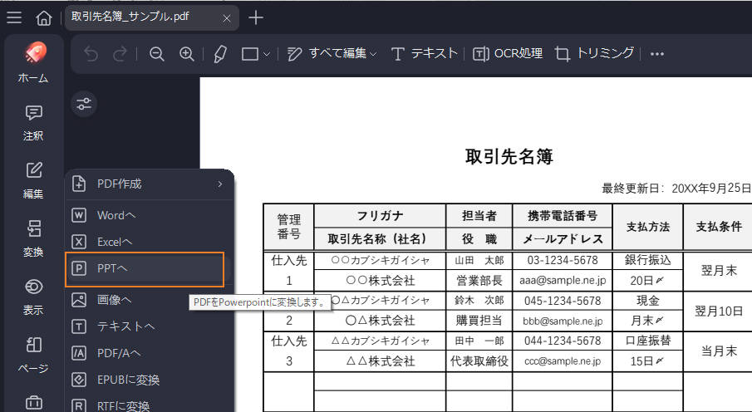Open the hamburger main menu

[14, 17]
